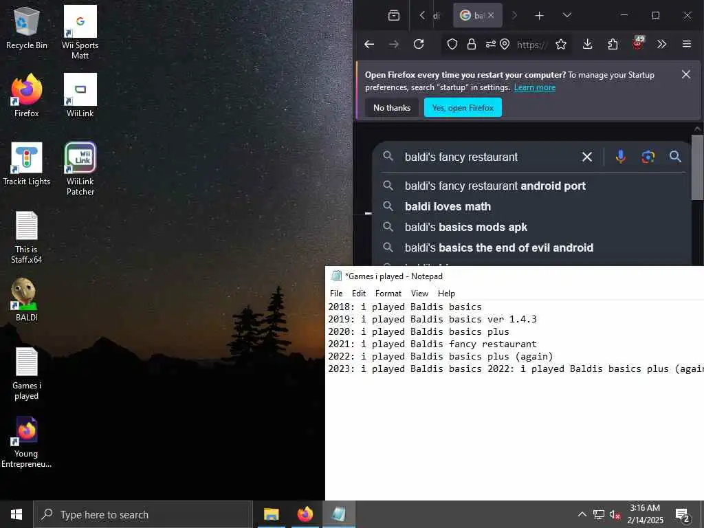Bookmark this page with star icon

coord(561,44)
